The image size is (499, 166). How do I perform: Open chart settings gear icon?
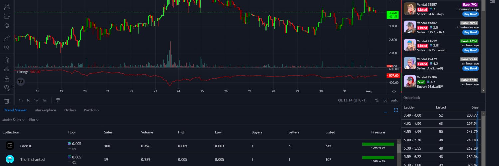pos(394,91)
